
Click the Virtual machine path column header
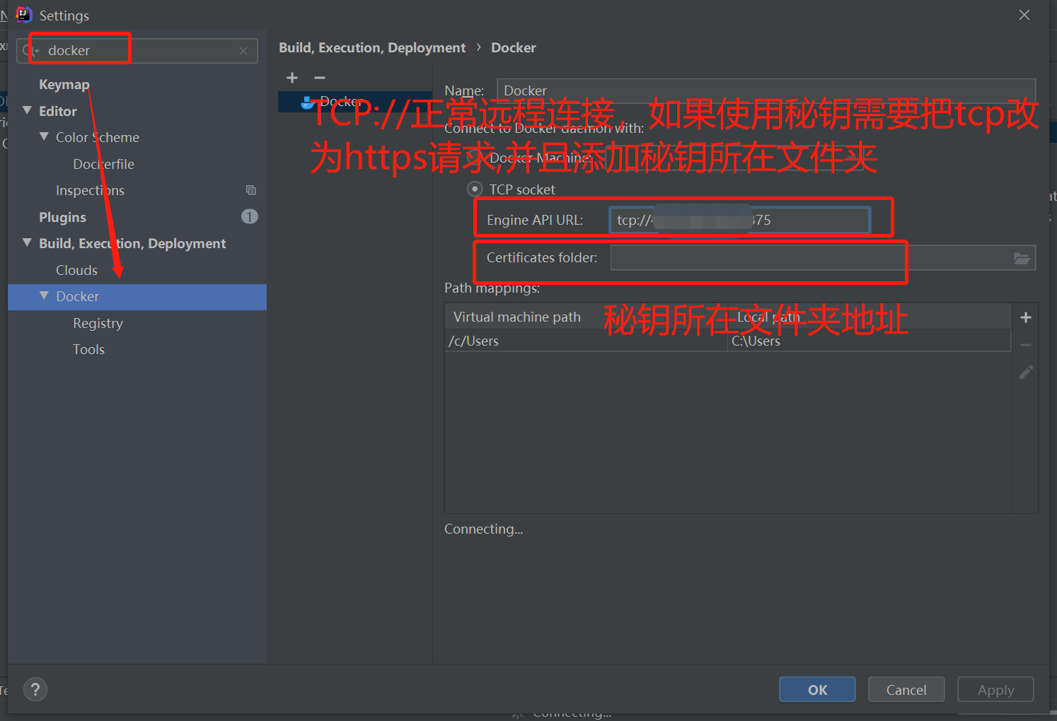click(586, 317)
